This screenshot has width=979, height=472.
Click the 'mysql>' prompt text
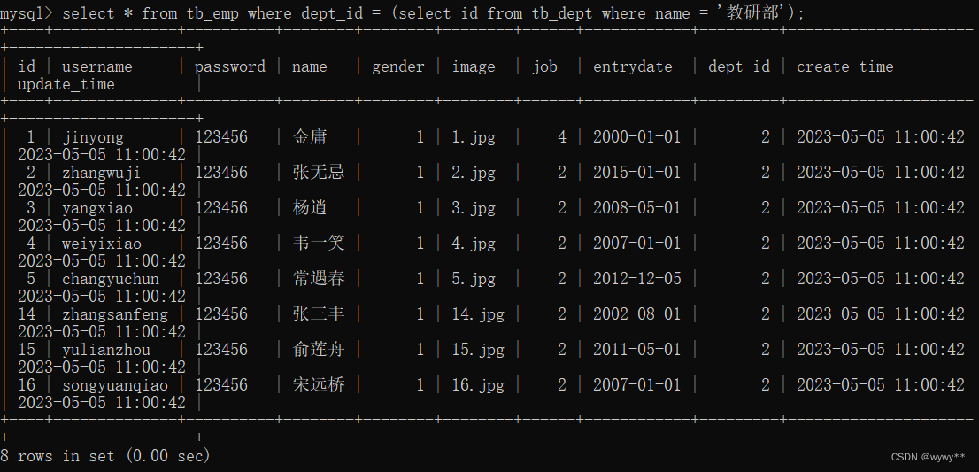[27, 13]
